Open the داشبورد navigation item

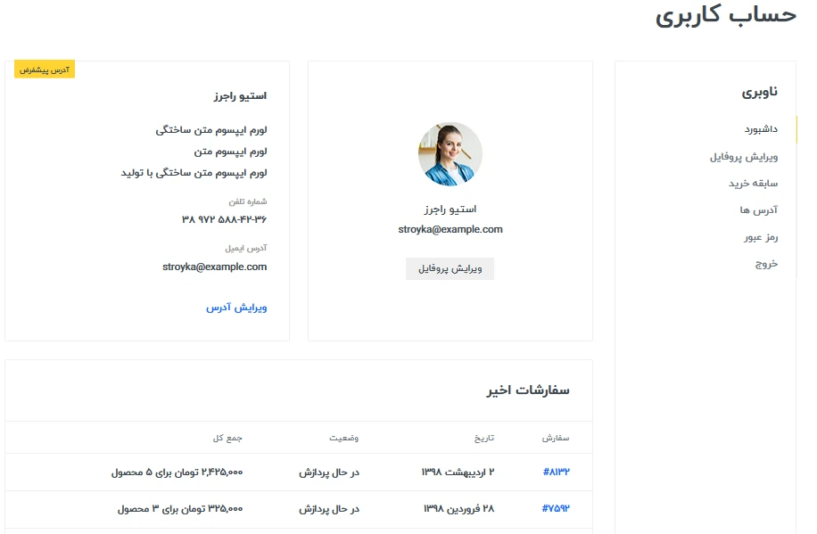point(761,129)
